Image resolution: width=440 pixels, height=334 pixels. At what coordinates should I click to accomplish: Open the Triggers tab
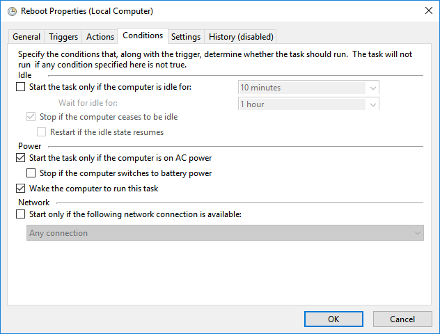point(63,37)
